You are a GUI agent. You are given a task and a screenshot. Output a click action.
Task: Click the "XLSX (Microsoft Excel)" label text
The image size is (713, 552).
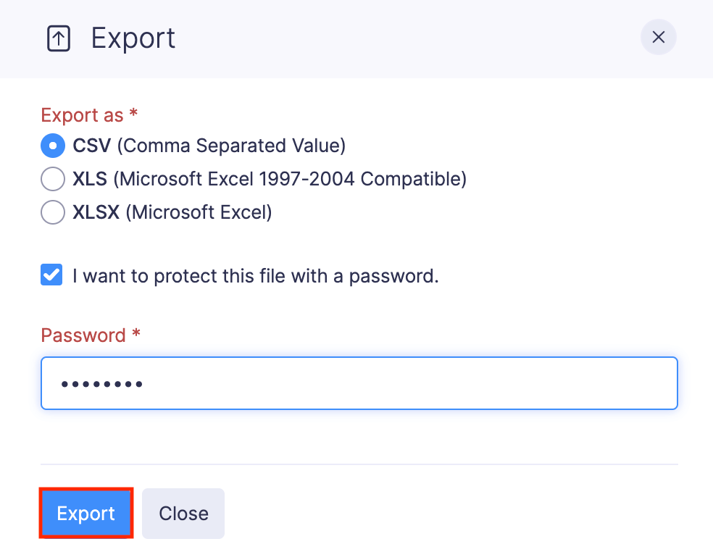(172, 212)
